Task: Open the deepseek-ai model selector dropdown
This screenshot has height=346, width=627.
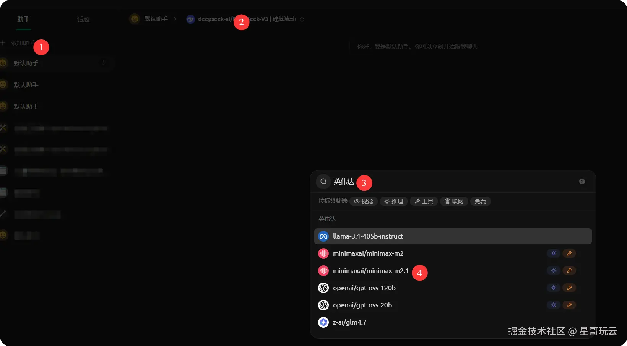Action: [245, 19]
